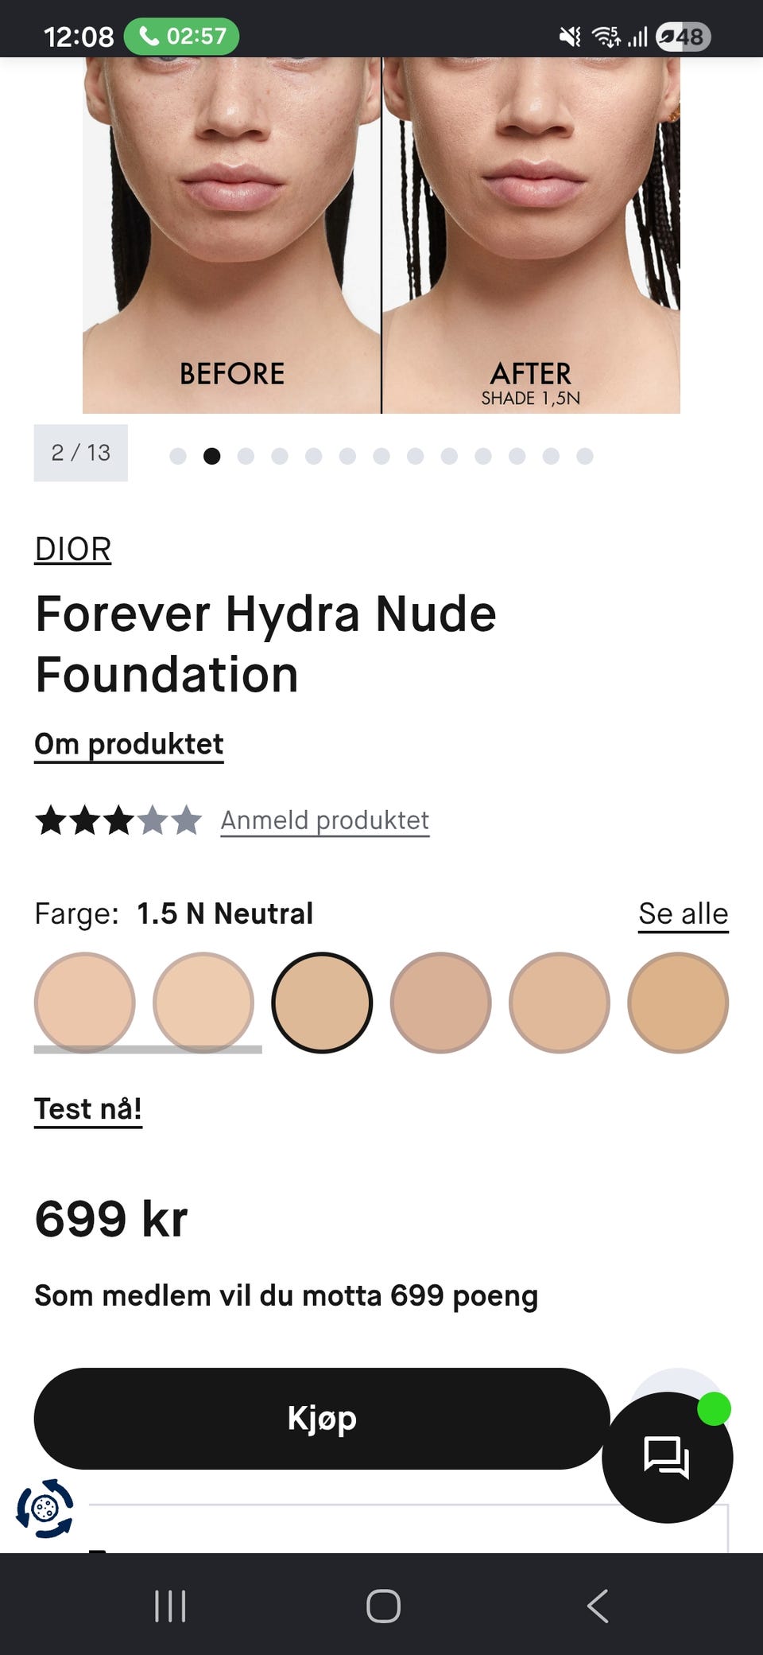Expand all shades with Se alle
This screenshot has height=1655, width=763.
click(684, 913)
